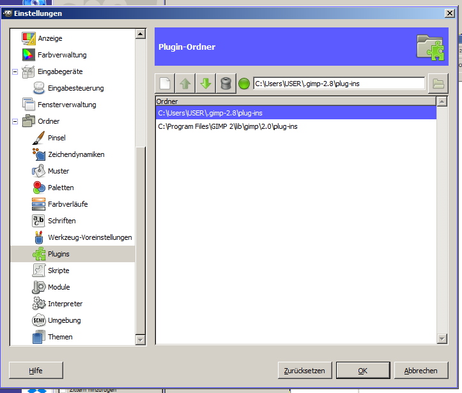
Task: Click the green Plugins puzzle icon
Action: (x=38, y=254)
